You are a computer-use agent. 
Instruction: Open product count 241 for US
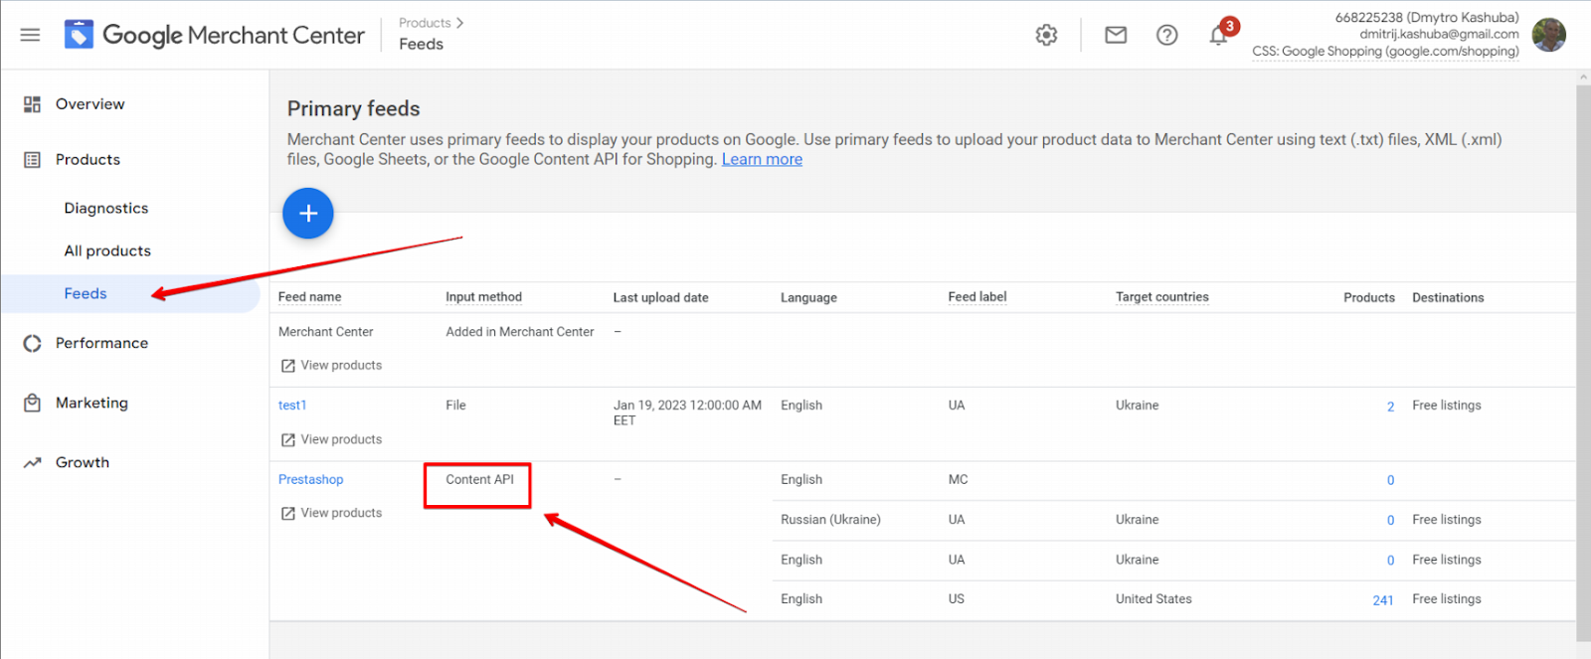click(1383, 600)
